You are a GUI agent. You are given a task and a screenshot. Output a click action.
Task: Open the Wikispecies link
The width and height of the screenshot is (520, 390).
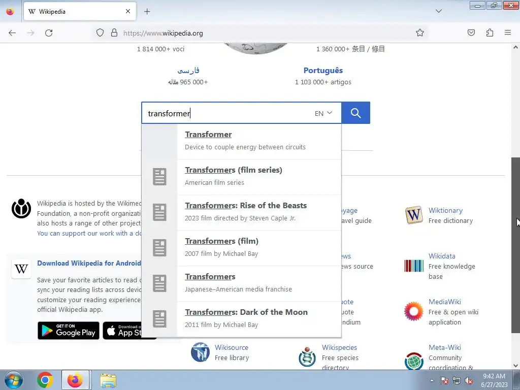click(x=339, y=347)
